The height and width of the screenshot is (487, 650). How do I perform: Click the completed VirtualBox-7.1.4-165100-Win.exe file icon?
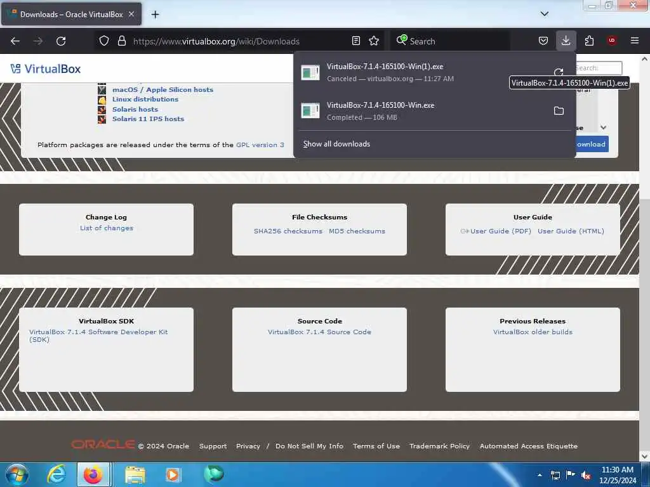(310, 110)
